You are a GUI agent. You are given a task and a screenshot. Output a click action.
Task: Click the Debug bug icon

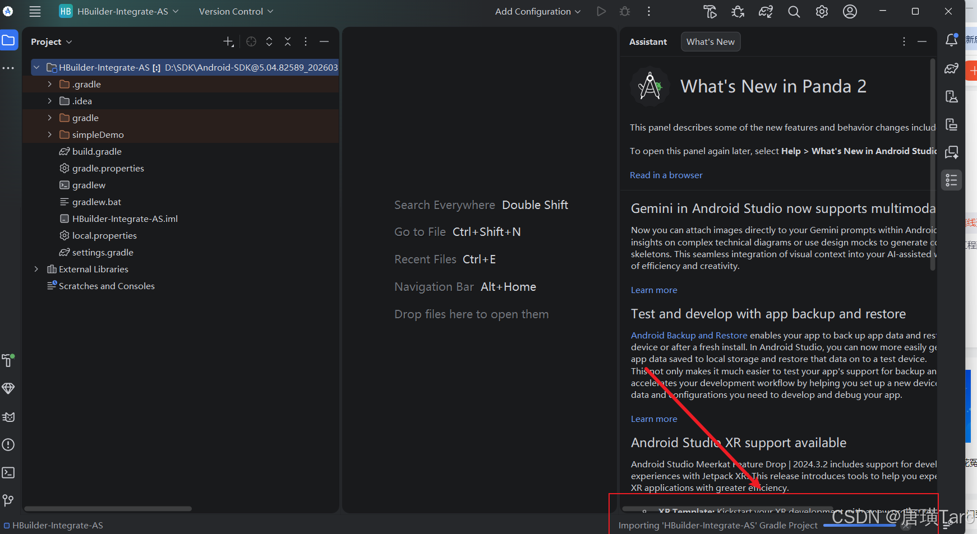tap(625, 11)
